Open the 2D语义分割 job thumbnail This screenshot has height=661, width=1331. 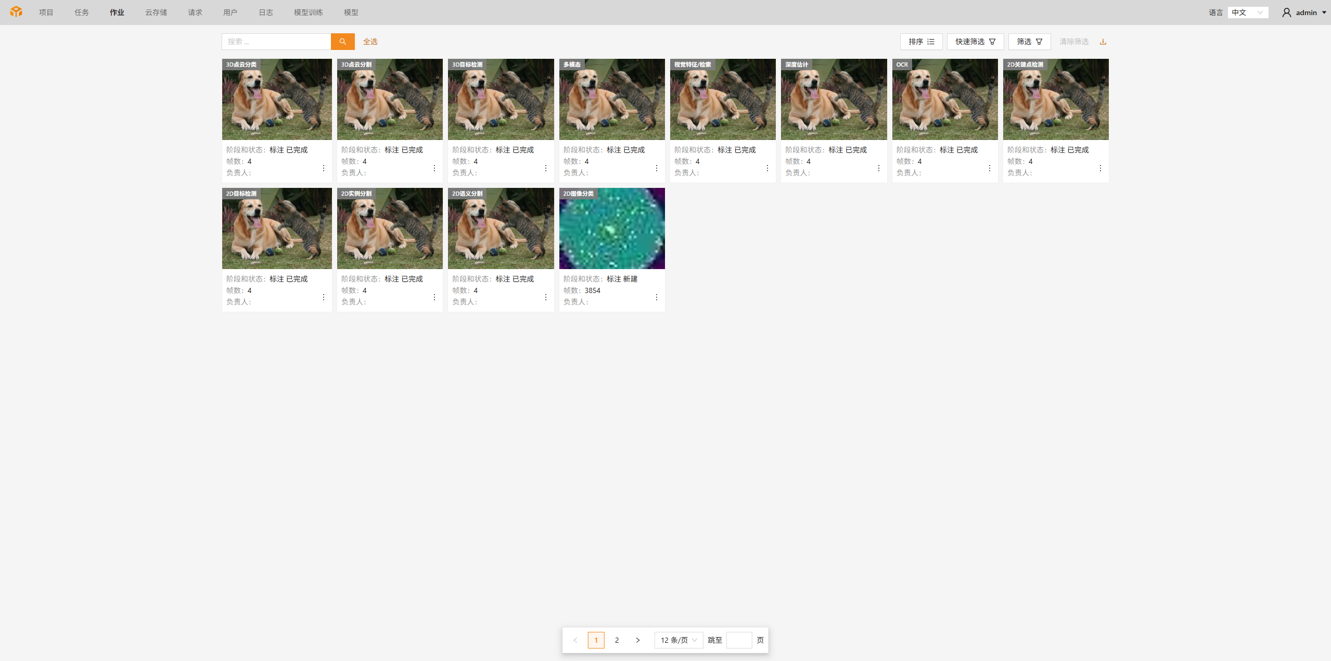[501, 228]
